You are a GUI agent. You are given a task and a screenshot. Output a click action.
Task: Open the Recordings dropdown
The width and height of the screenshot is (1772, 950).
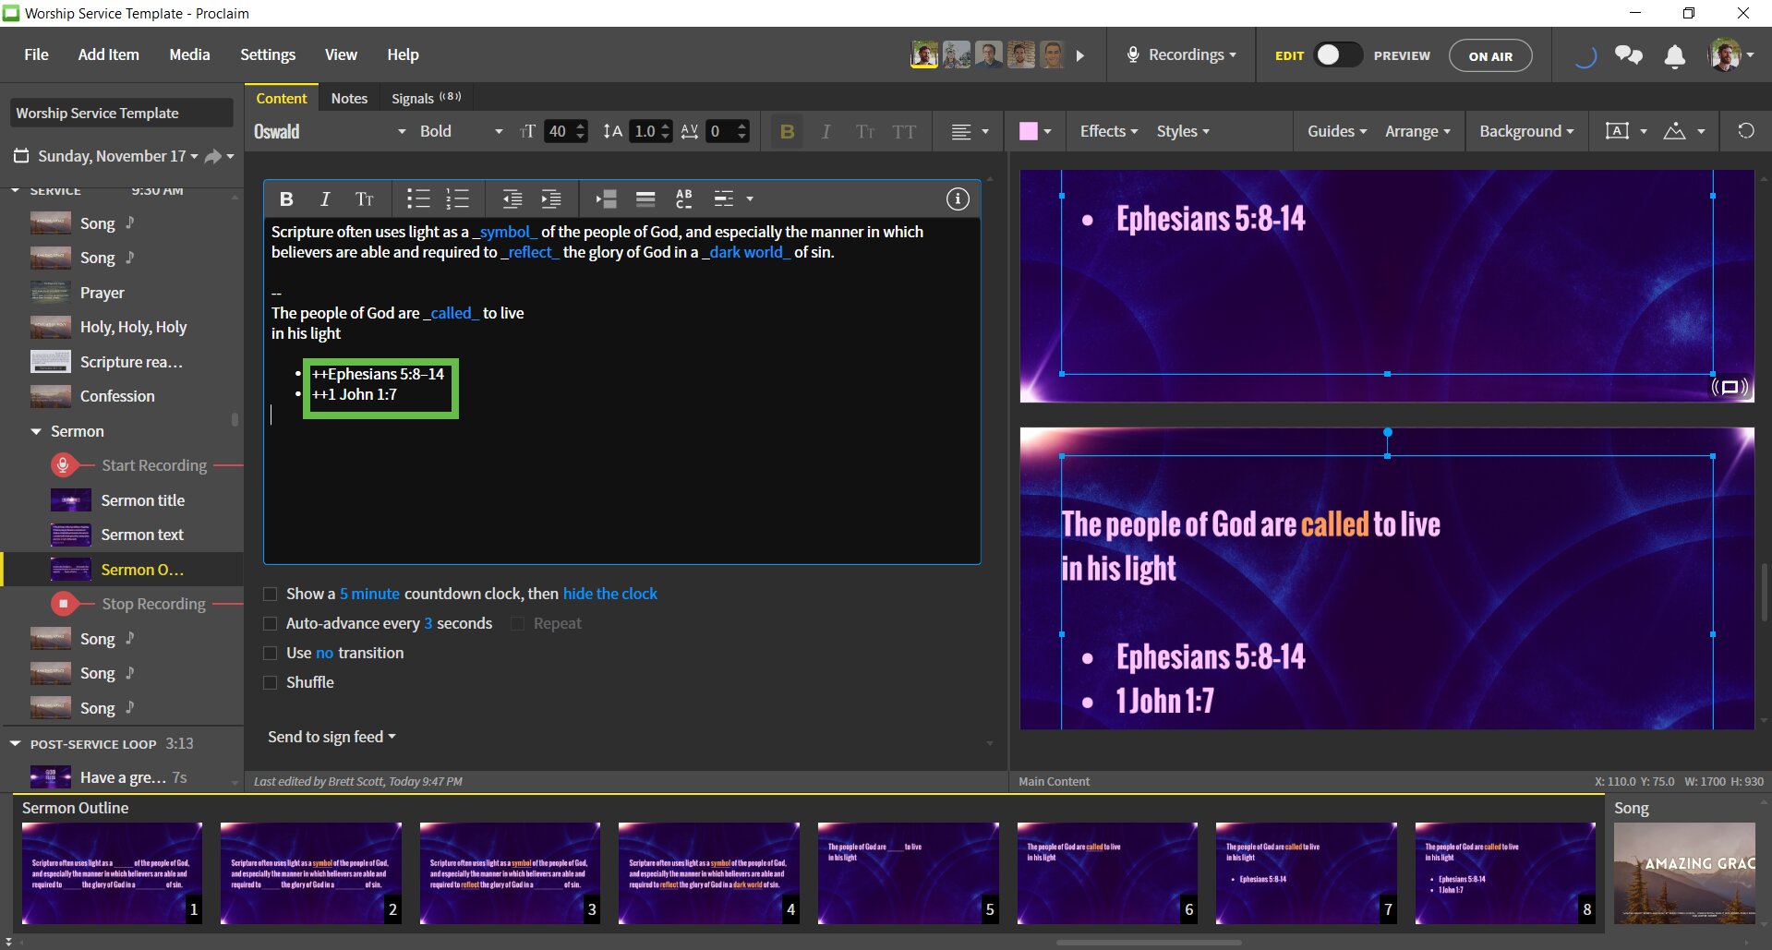[x=1181, y=55]
